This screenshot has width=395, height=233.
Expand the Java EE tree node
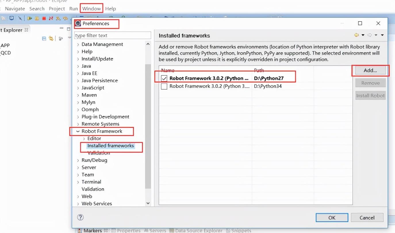(x=78, y=73)
